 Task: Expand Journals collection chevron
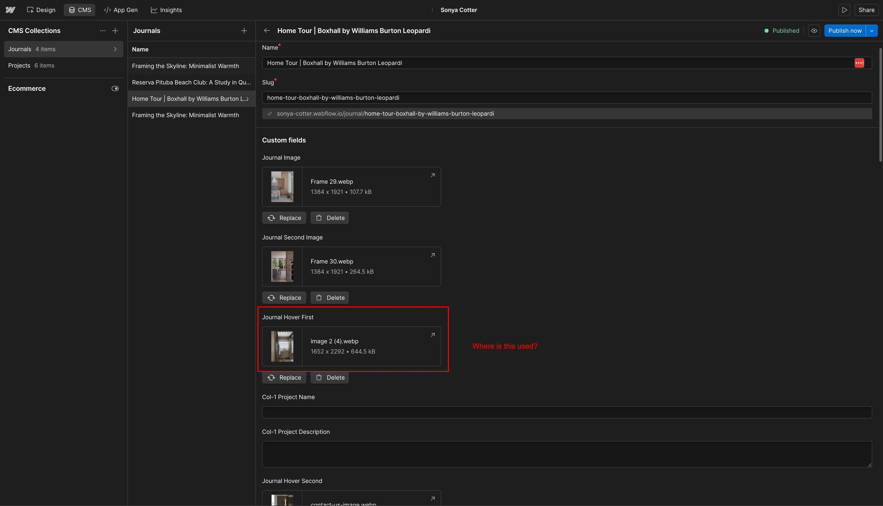point(115,49)
